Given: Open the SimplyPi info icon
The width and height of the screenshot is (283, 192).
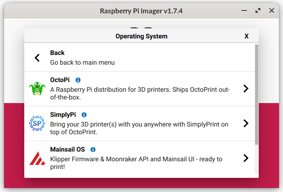Looking at the screenshot, I should pos(84,115).
